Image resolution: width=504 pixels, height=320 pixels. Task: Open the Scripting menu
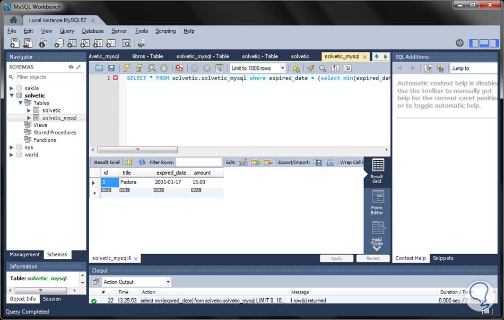click(166, 31)
